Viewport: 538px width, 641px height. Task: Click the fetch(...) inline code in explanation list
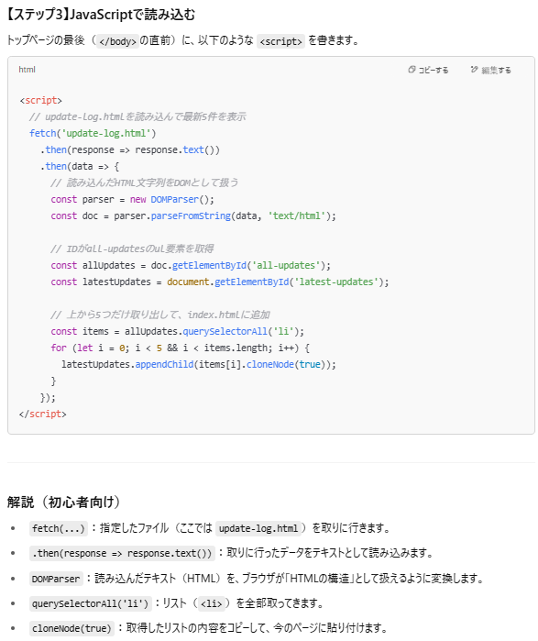pos(59,528)
